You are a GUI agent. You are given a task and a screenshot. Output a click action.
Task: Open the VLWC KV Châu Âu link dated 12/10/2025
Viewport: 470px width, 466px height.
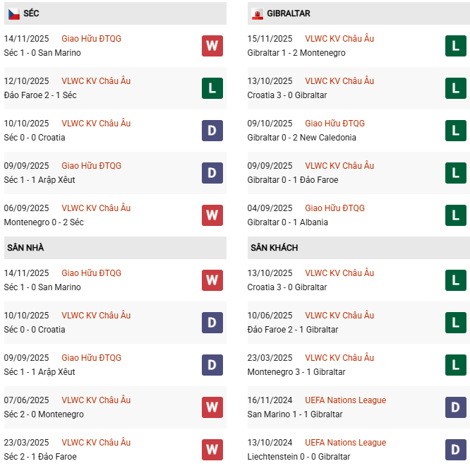tap(96, 81)
